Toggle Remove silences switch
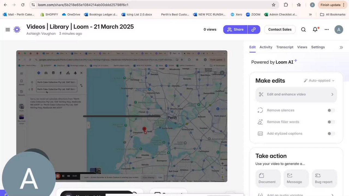Screen dimensions: 349x196 coord(331,110)
